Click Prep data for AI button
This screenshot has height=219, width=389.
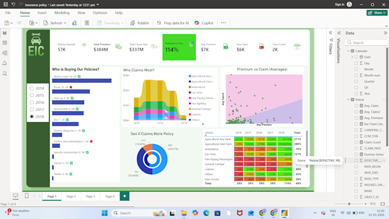tap(173, 23)
